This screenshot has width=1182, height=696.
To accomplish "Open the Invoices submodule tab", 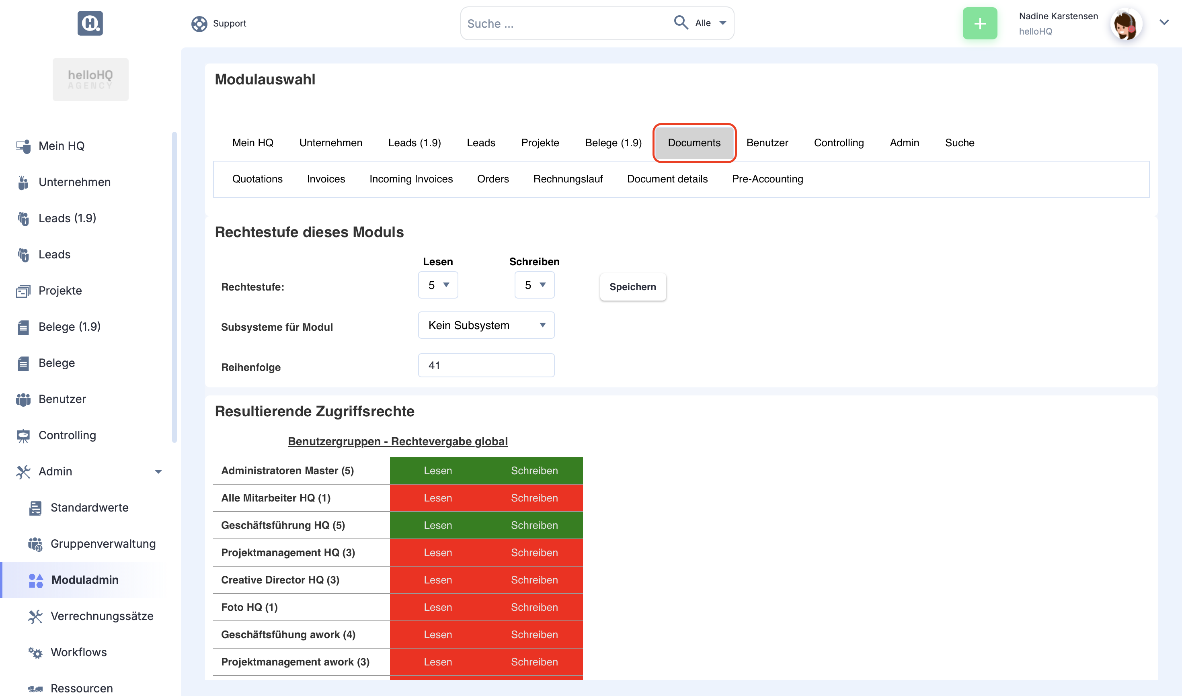I will pyautogui.click(x=326, y=179).
